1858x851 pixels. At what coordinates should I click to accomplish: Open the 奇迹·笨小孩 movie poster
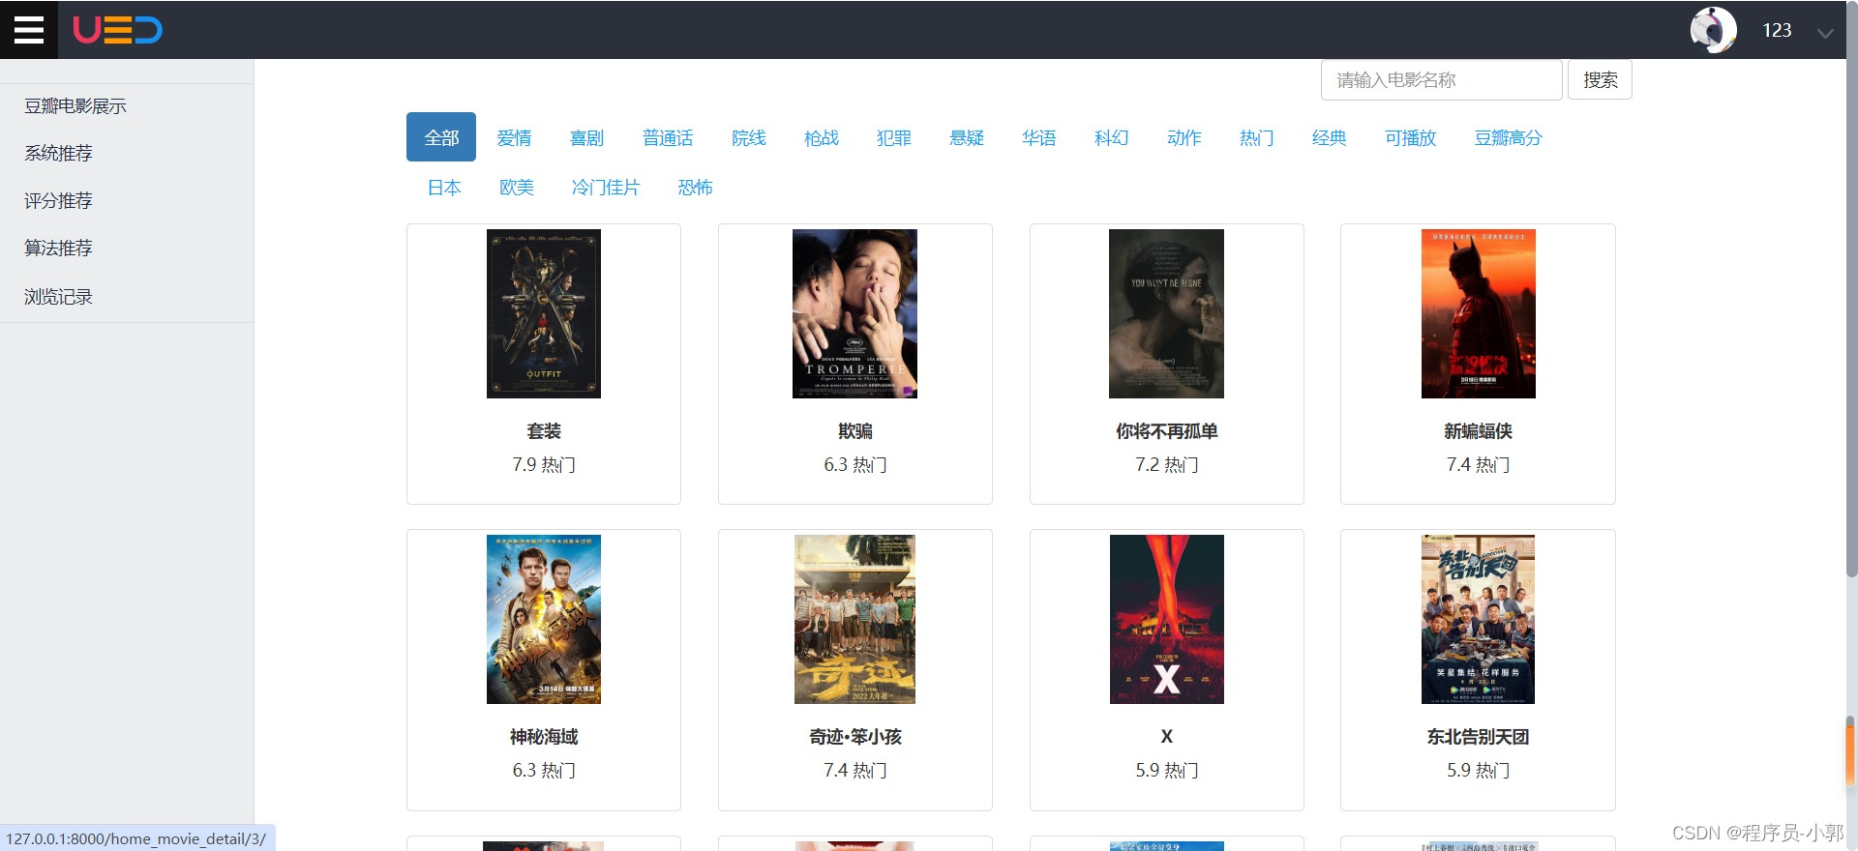click(854, 619)
